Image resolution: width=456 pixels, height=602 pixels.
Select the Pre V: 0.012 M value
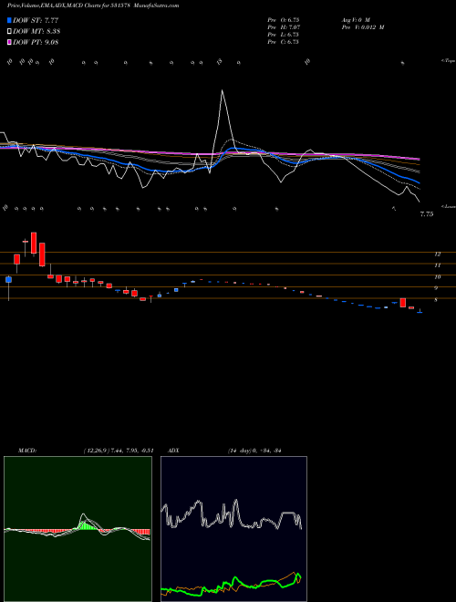coord(363,27)
